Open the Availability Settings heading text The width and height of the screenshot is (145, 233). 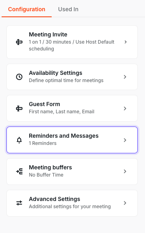pyautogui.click(x=55, y=73)
